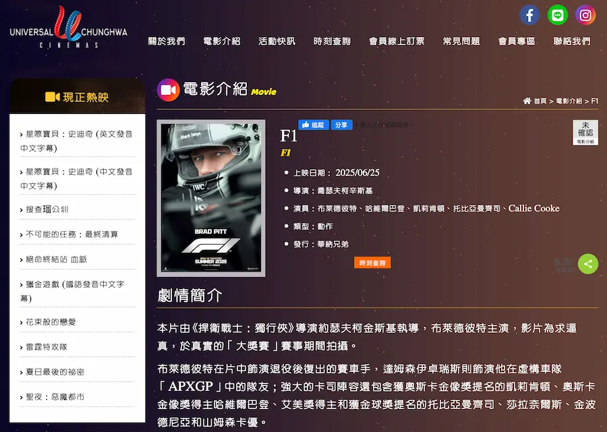Click the F1 movie poster image
Screen dimensions: 607x432
(x=211, y=198)
